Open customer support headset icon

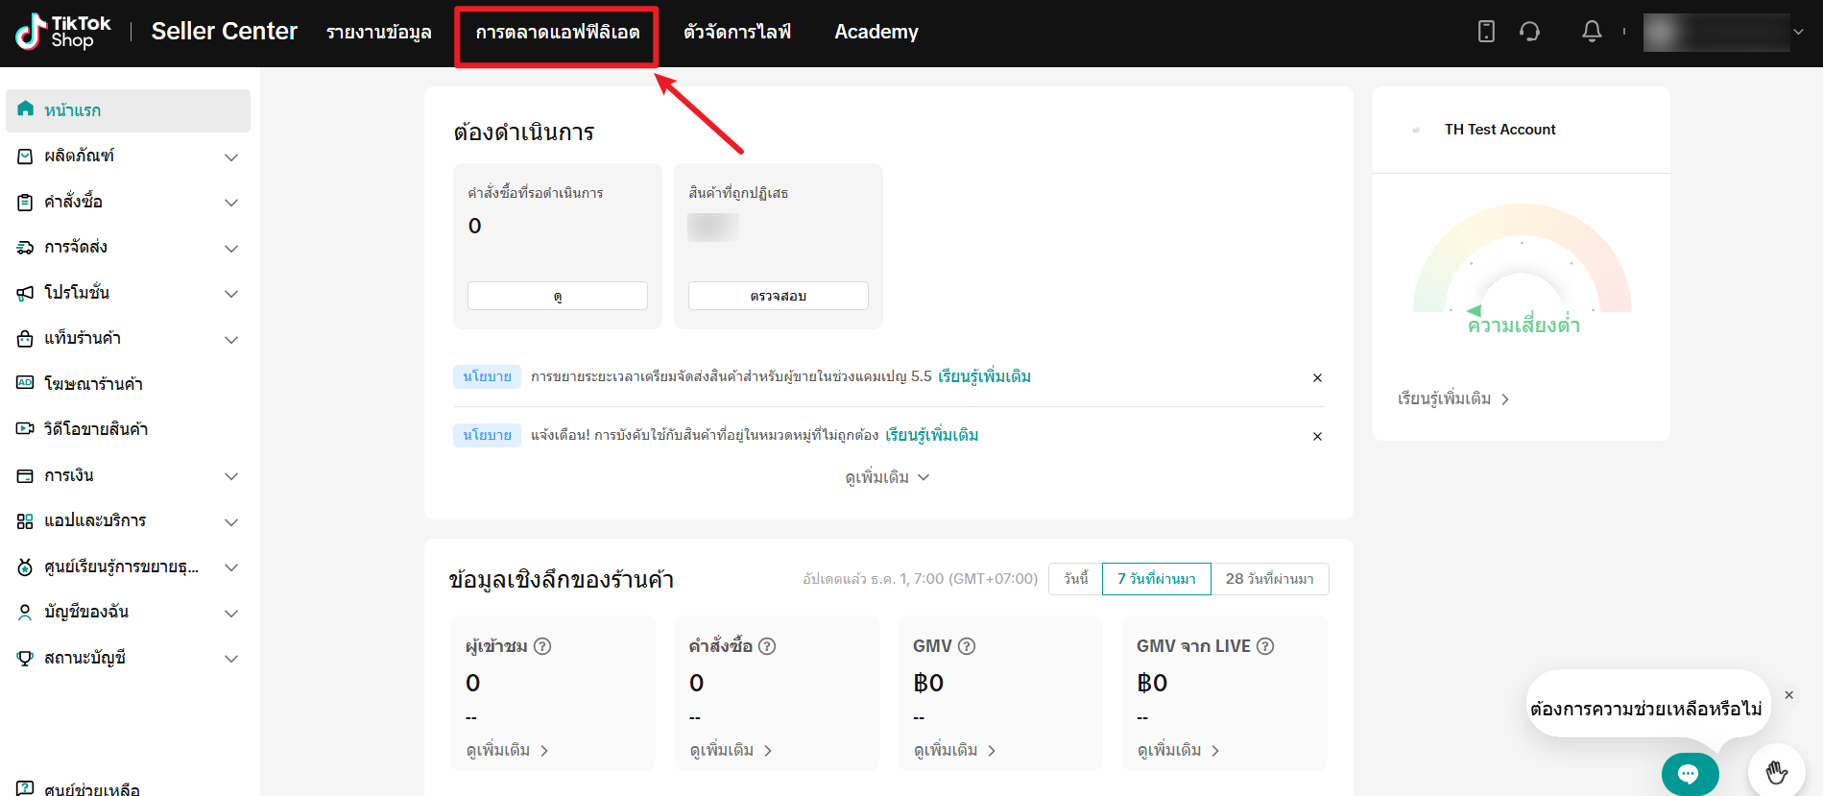coord(1529,32)
